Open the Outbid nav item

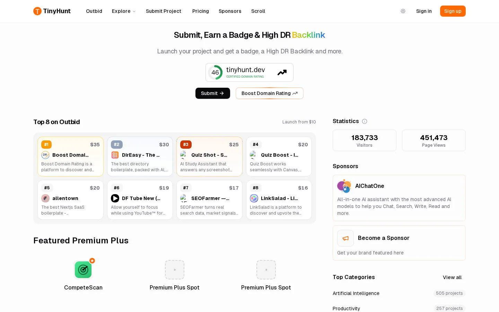click(94, 11)
